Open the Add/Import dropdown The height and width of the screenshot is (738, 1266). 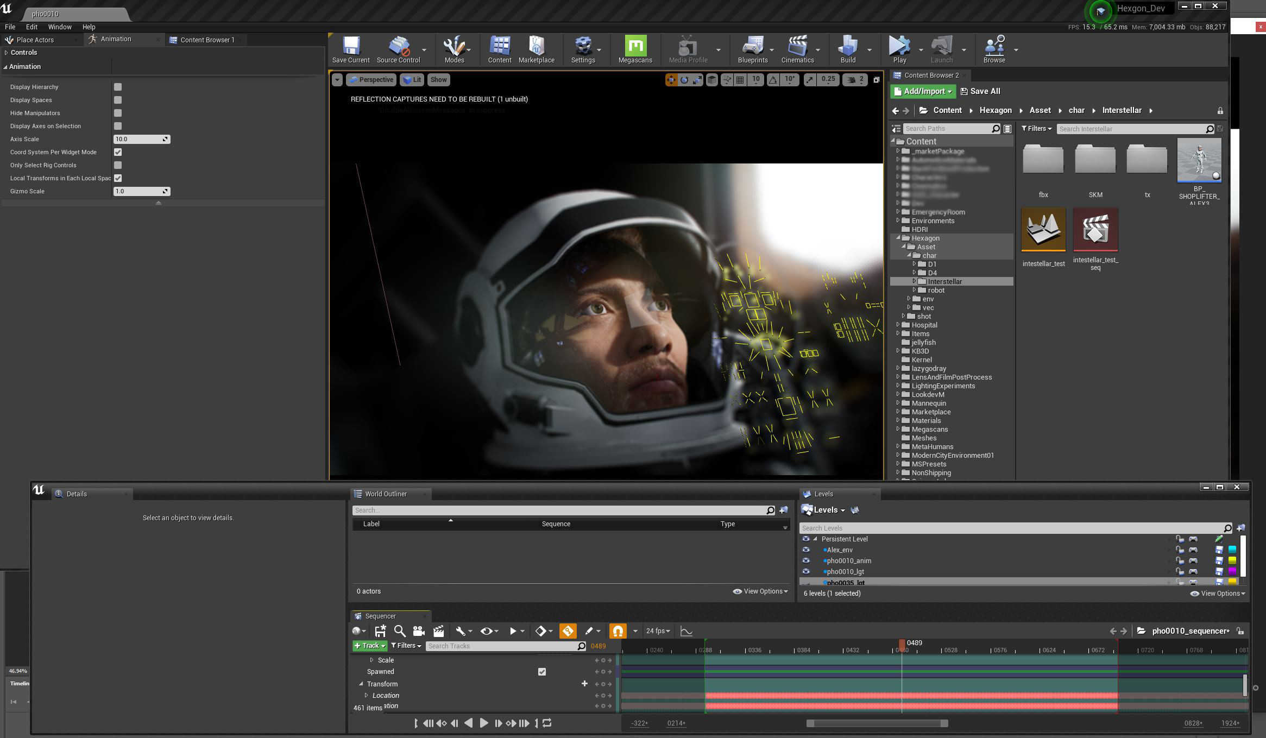tap(923, 91)
